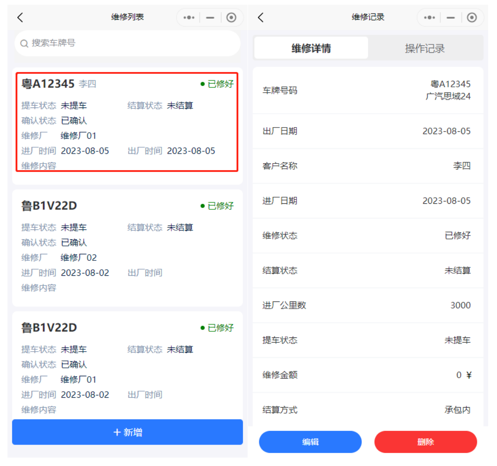This screenshot has height=466, width=497.
Task: Tap the 结算方式 row showing 承包内
Action: 368,410
